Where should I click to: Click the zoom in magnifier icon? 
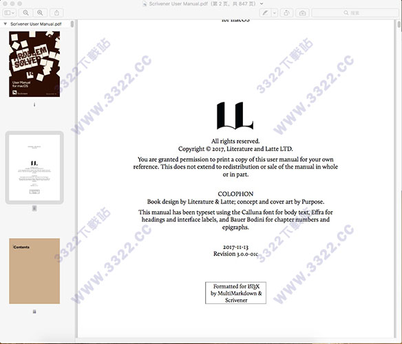(40, 12)
